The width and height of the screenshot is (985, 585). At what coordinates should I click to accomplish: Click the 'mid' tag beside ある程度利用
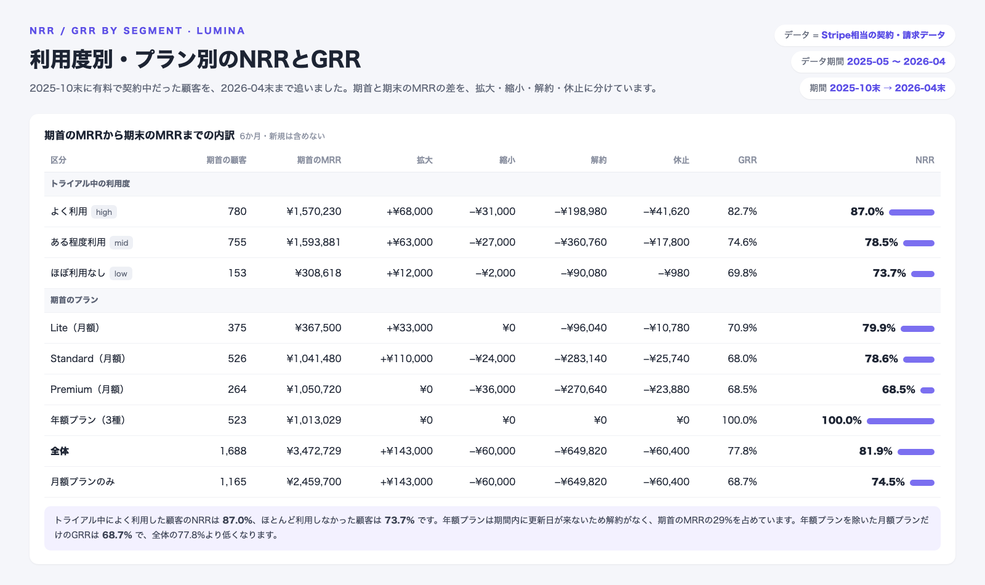(121, 243)
